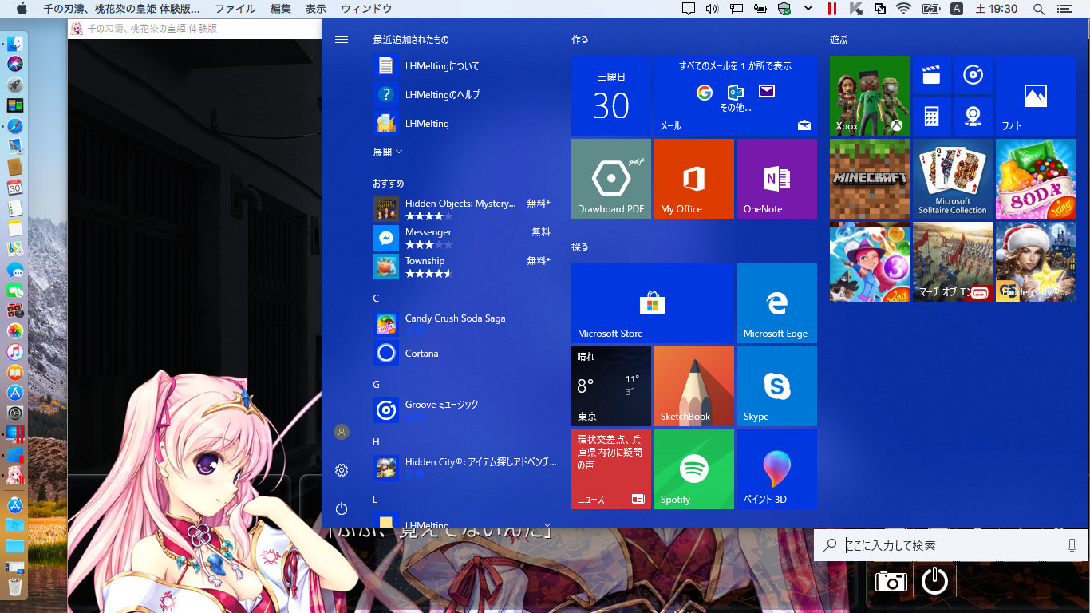Click the 遊ぶ tile group heading
This screenshot has height=613, width=1090.
pyautogui.click(x=839, y=39)
